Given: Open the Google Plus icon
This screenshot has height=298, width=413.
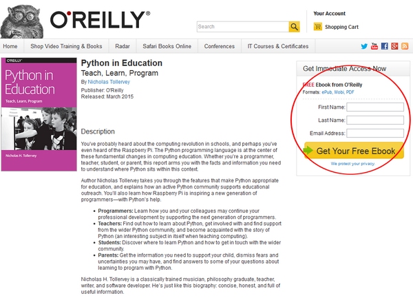Looking at the screenshot, I should [x=394, y=46].
